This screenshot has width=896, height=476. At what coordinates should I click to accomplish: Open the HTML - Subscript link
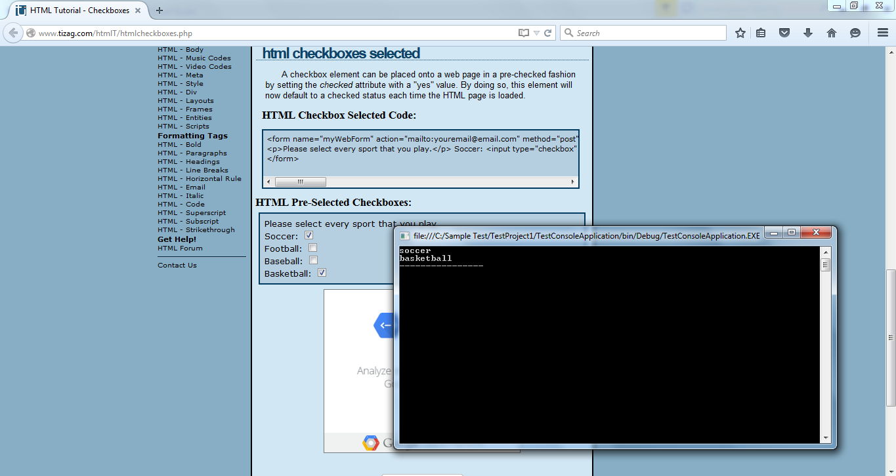(x=188, y=221)
